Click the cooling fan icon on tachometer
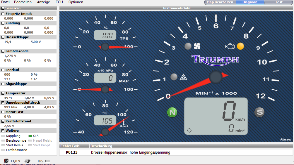Screen dimensions: 294x165 click(197, 46)
